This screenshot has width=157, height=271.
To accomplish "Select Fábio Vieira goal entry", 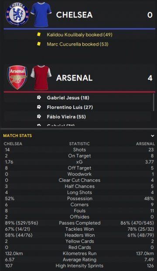I will (66, 117).
